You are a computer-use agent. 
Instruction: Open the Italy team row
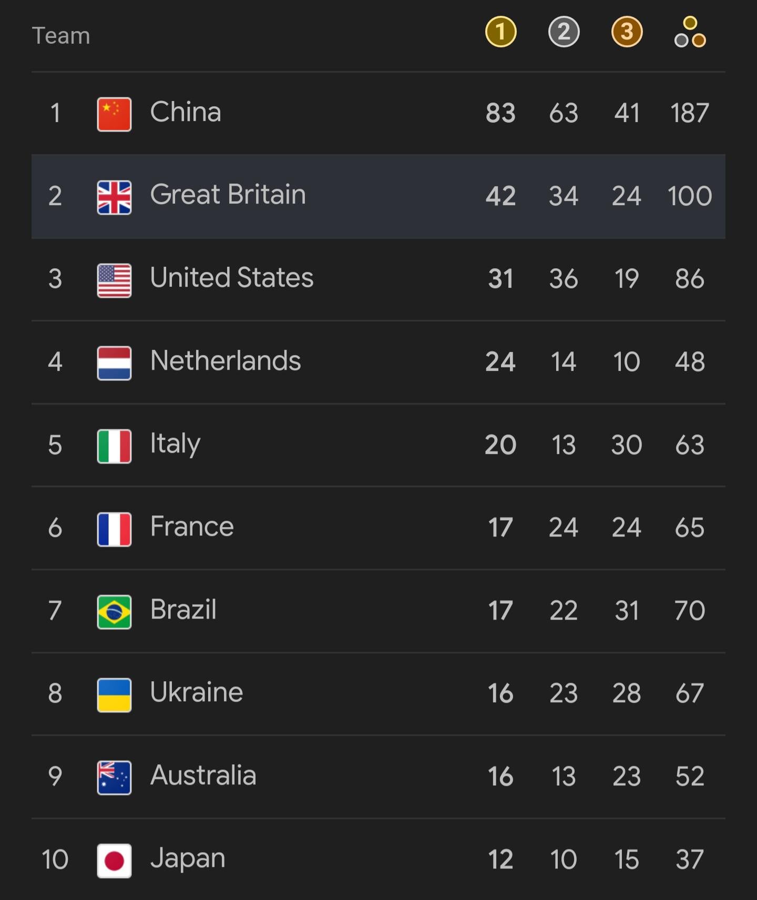coord(378,446)
